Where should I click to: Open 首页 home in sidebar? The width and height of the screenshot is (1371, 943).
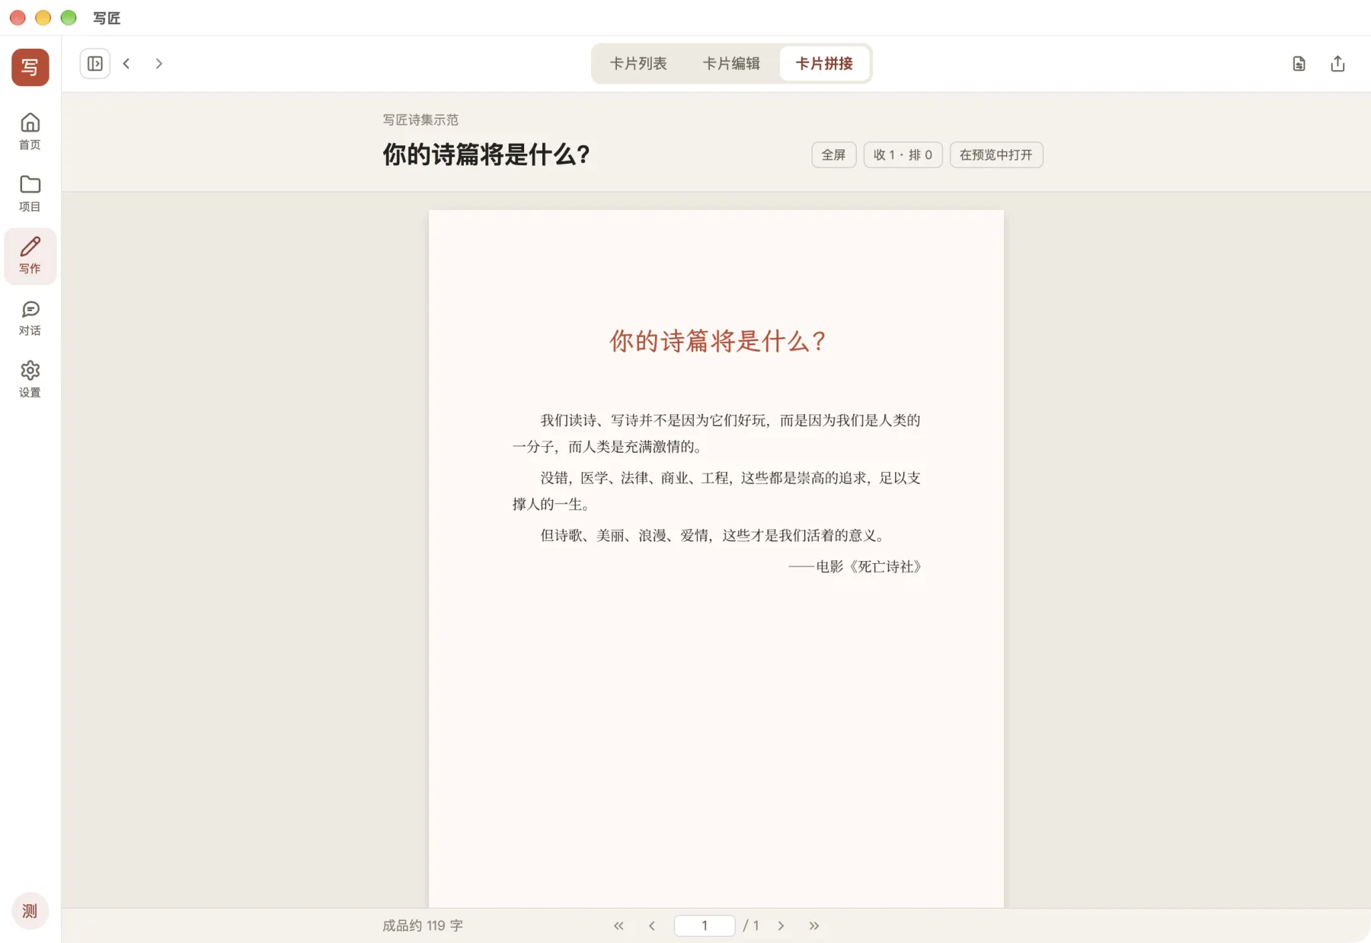30,132
